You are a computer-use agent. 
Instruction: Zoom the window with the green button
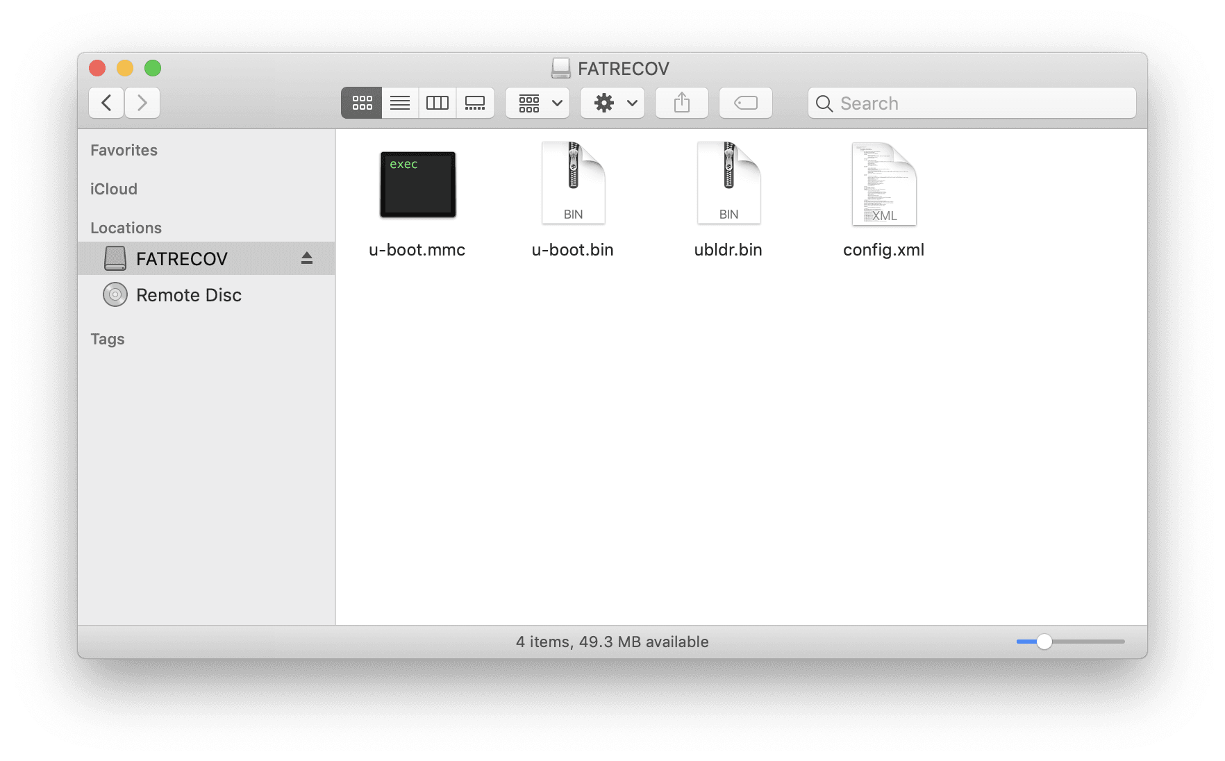point(153,68)
